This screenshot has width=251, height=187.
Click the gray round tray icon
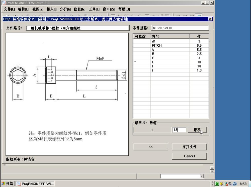pyautogui.click(x=230, y=183)
